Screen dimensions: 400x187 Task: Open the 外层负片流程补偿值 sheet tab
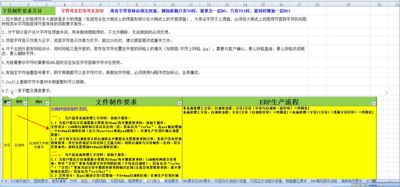(230, 181)
